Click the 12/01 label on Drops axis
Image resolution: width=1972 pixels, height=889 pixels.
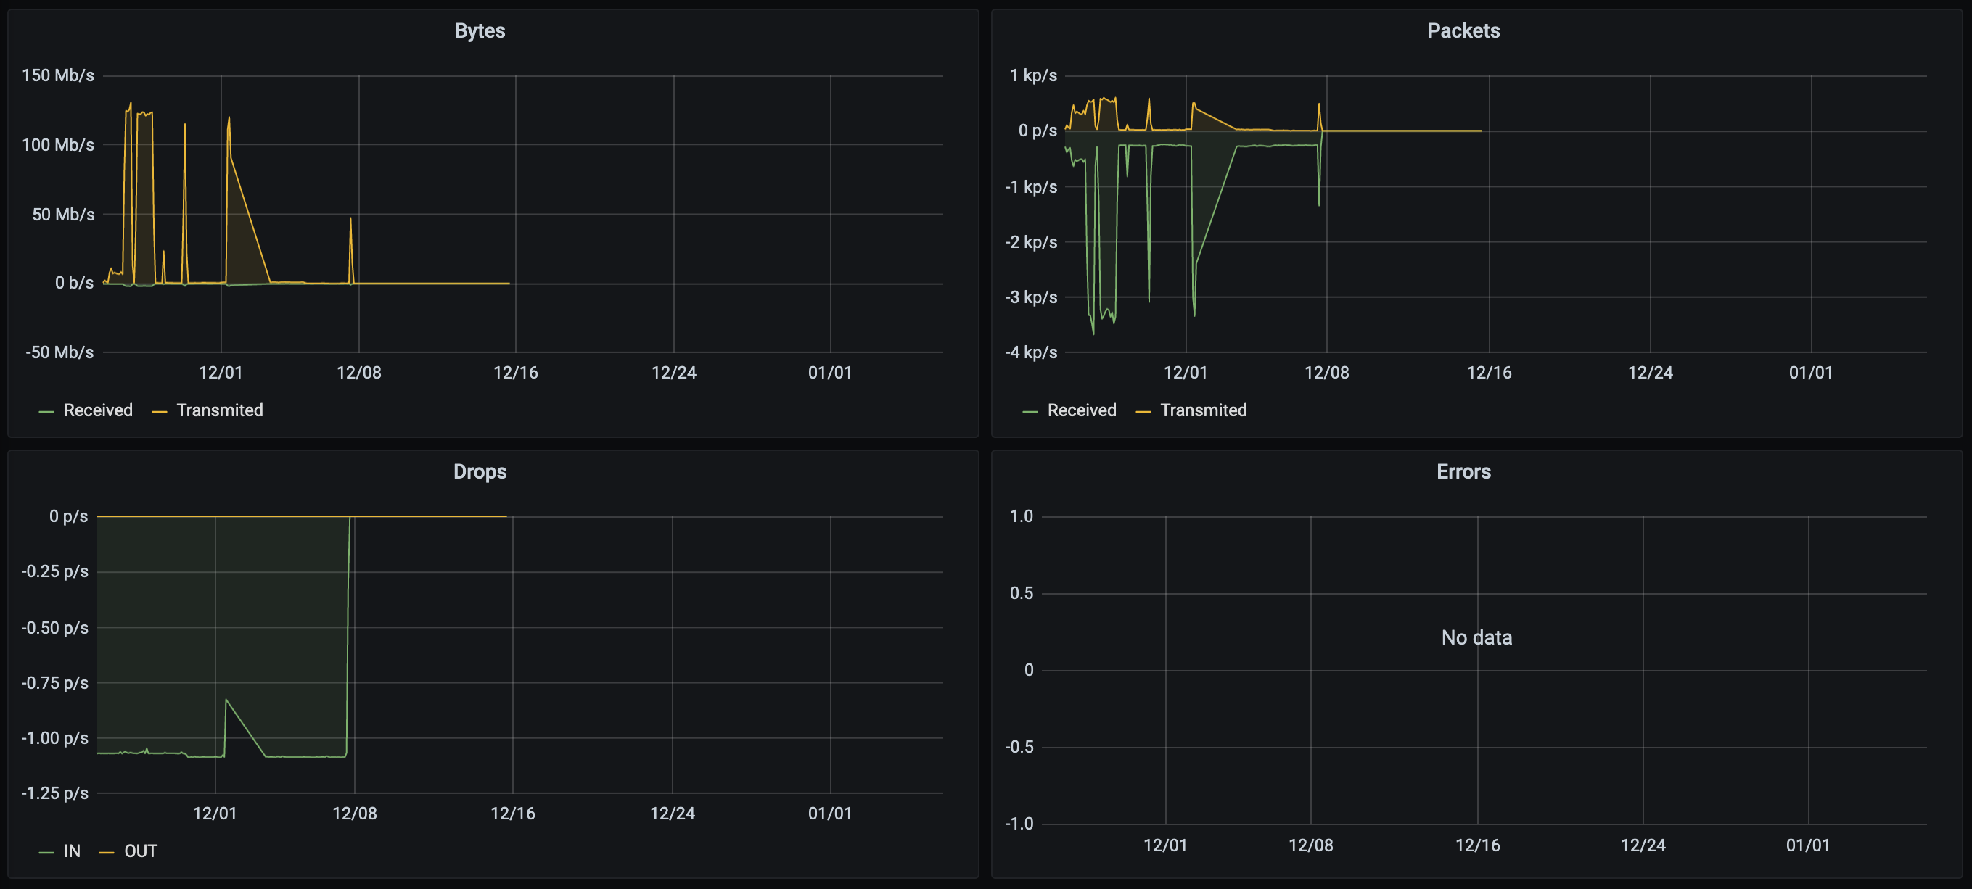pyautogui.click(x=215, y=814)
